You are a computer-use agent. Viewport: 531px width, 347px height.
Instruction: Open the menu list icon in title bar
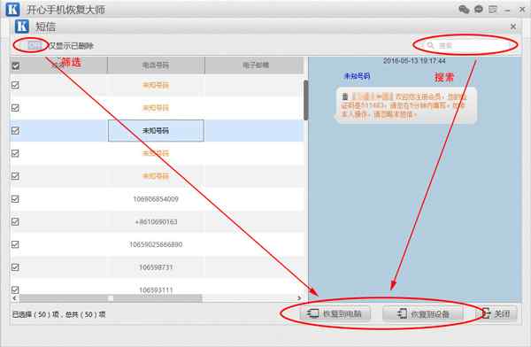click(493, 9)
